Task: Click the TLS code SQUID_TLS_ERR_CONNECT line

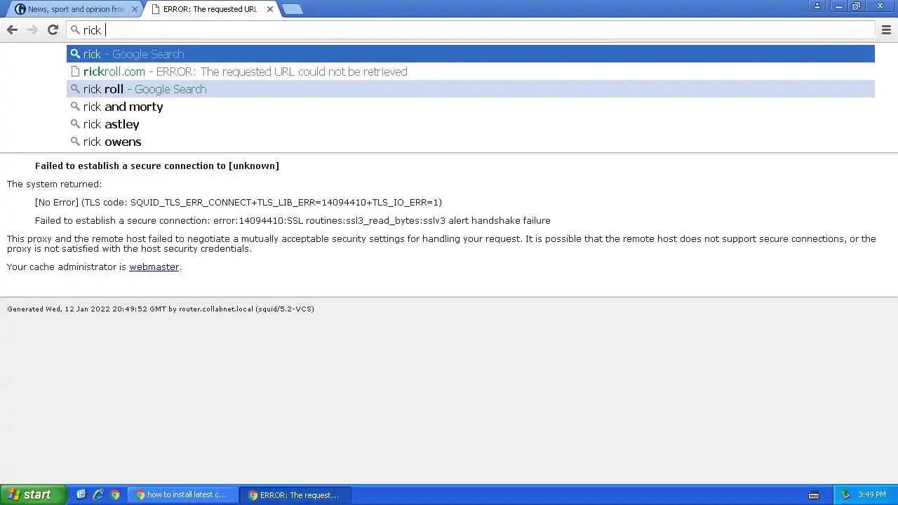Action: [239, 203]
